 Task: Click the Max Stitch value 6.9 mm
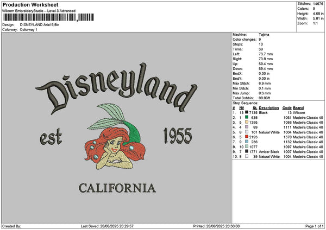coord(265,84)
